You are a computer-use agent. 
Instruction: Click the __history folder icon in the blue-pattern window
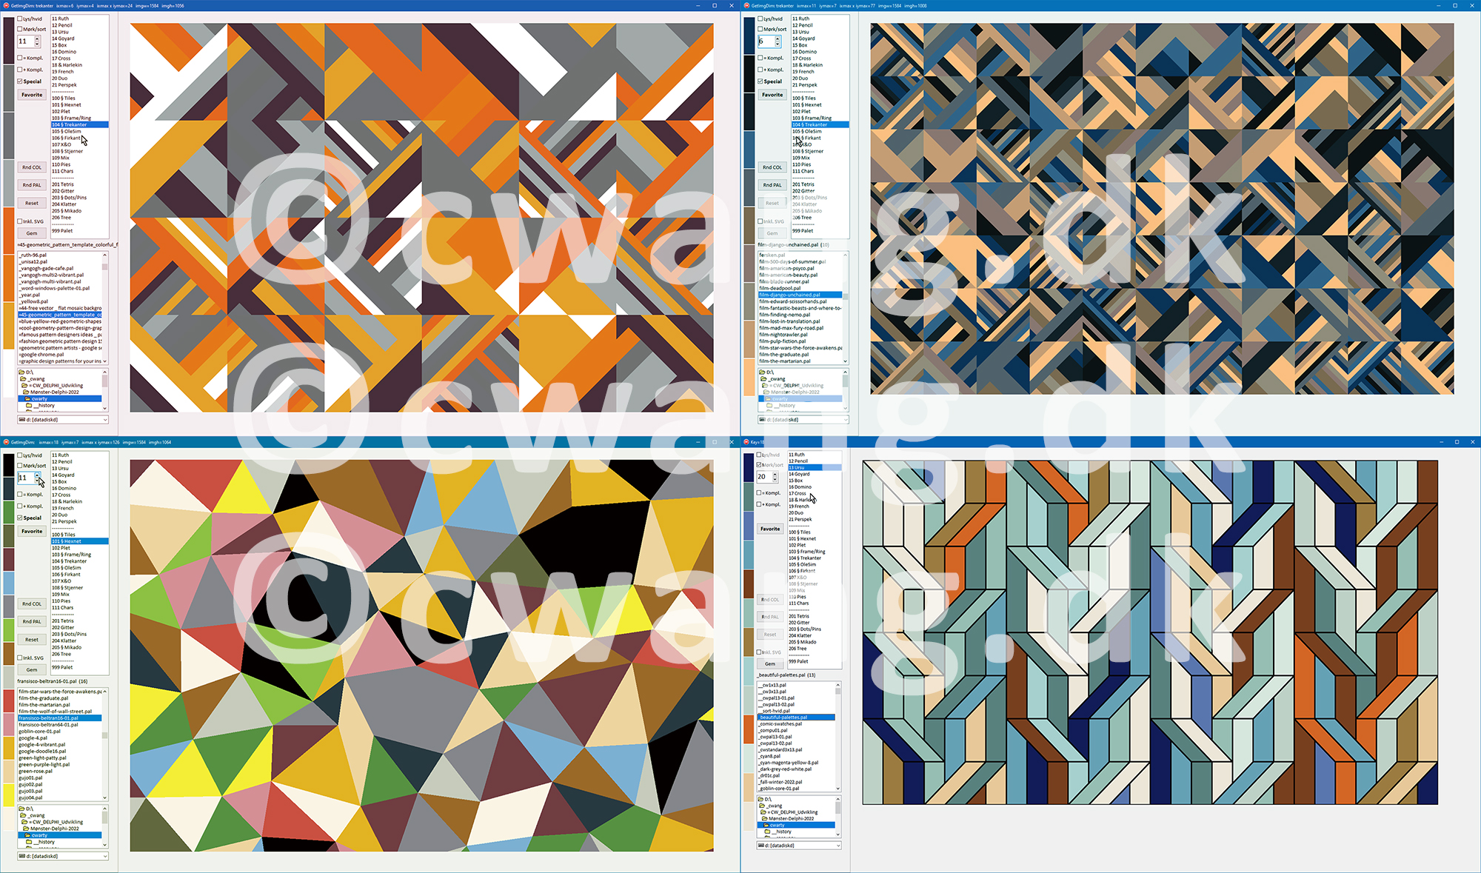[x=770, y=405]
